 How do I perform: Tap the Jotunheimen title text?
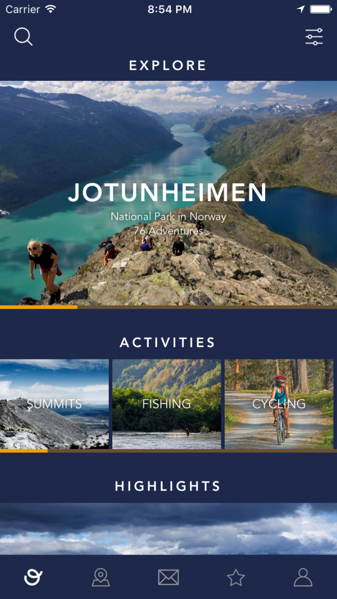[x=168, y=193]
